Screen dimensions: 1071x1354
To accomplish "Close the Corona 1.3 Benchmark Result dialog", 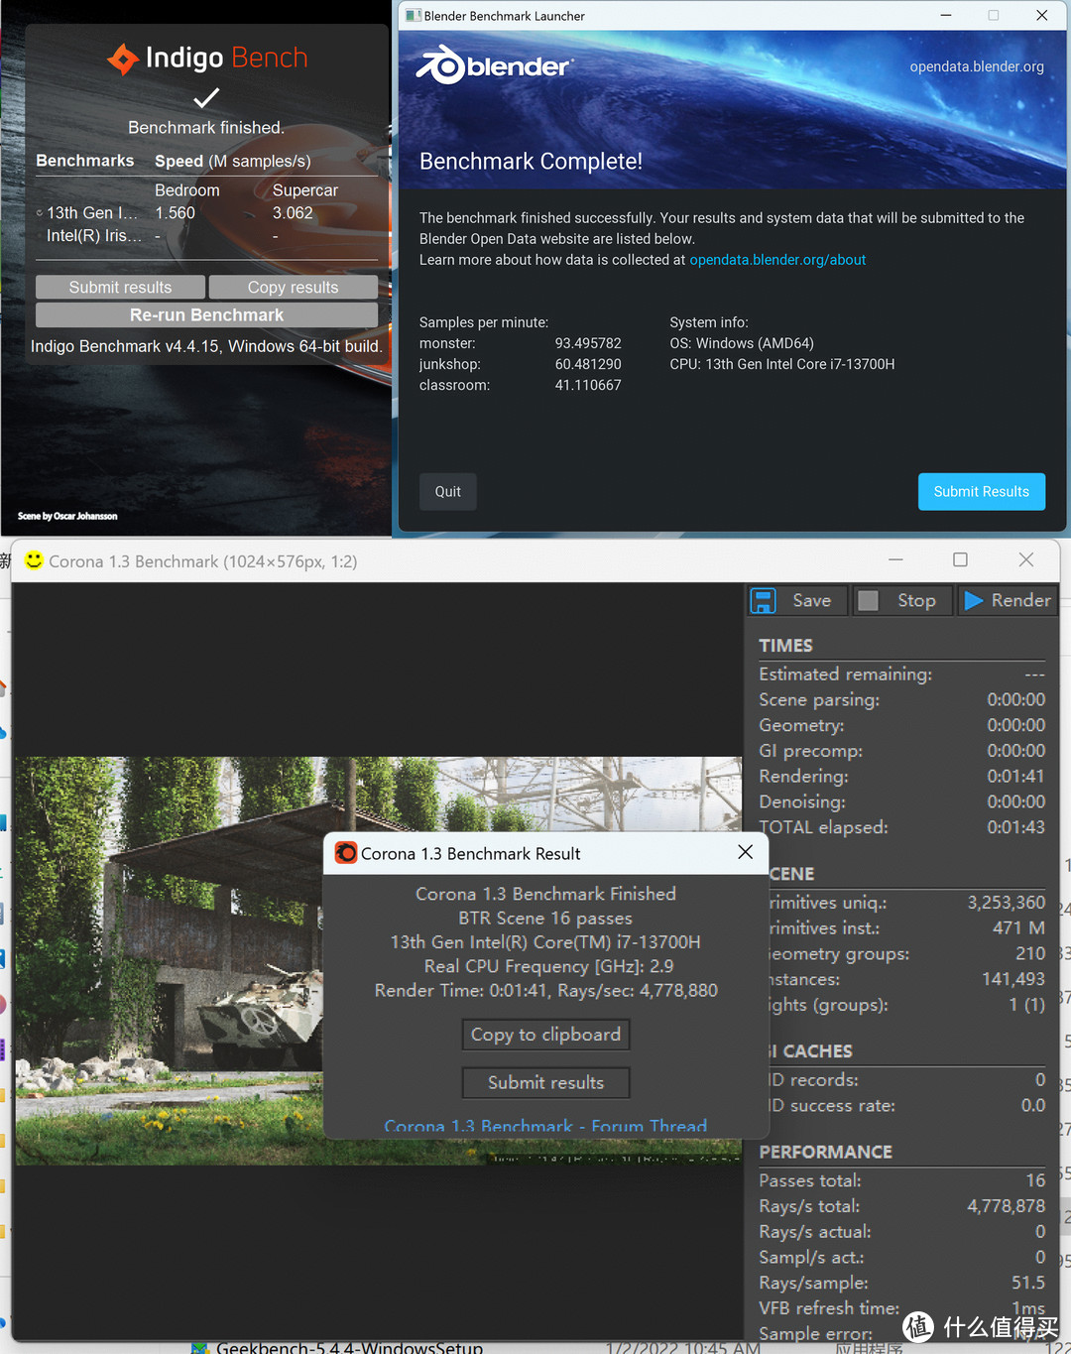I will (746, 852).
